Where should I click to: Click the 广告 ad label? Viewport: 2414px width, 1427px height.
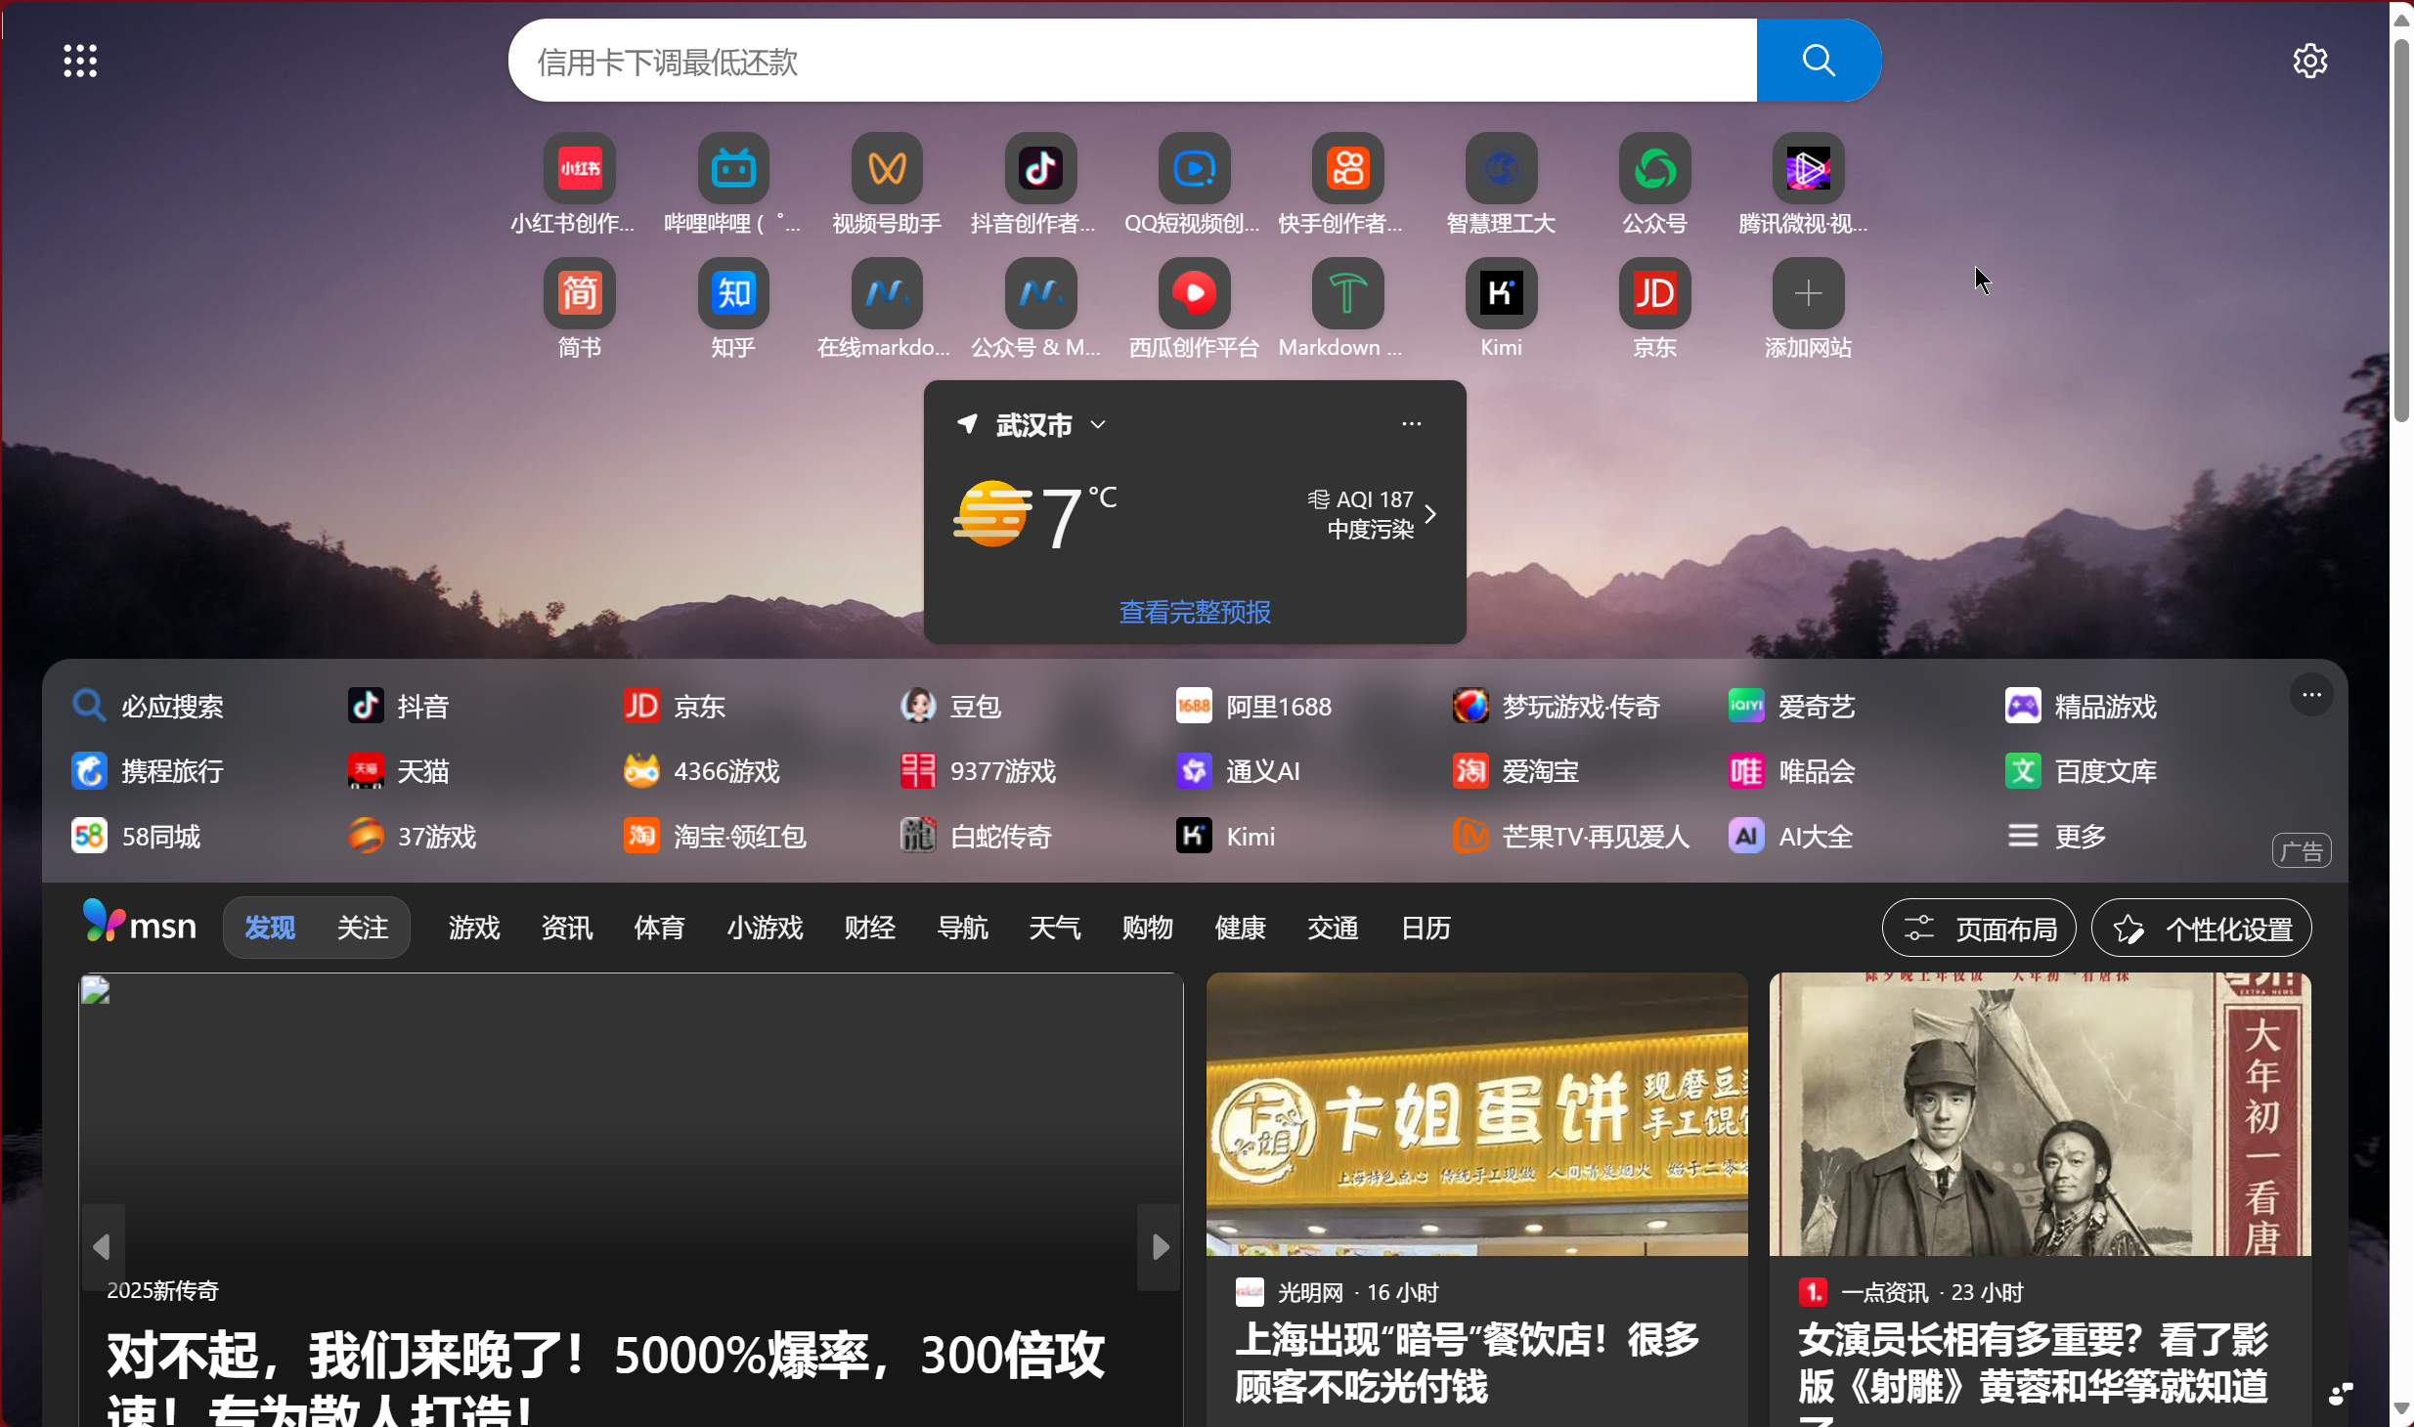tap(2302, 851)
